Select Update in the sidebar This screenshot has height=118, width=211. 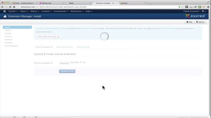[8, 30]
